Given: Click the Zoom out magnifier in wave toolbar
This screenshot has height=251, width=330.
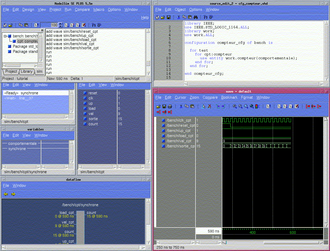Looking at the screenshot, I should tap(240, 106).
